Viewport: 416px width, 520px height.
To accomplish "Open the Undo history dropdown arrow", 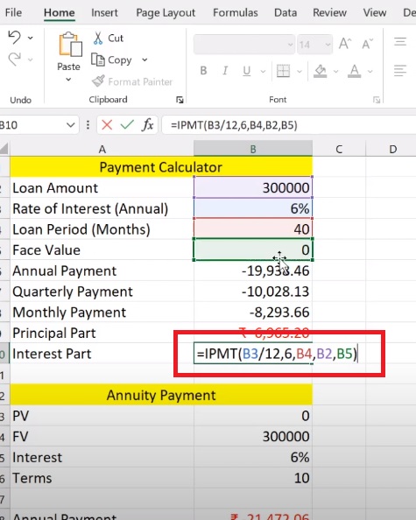I will tap(30, 38).
